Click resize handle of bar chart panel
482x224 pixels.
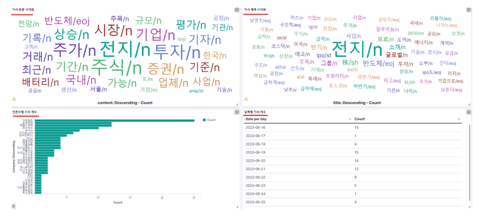237,207
